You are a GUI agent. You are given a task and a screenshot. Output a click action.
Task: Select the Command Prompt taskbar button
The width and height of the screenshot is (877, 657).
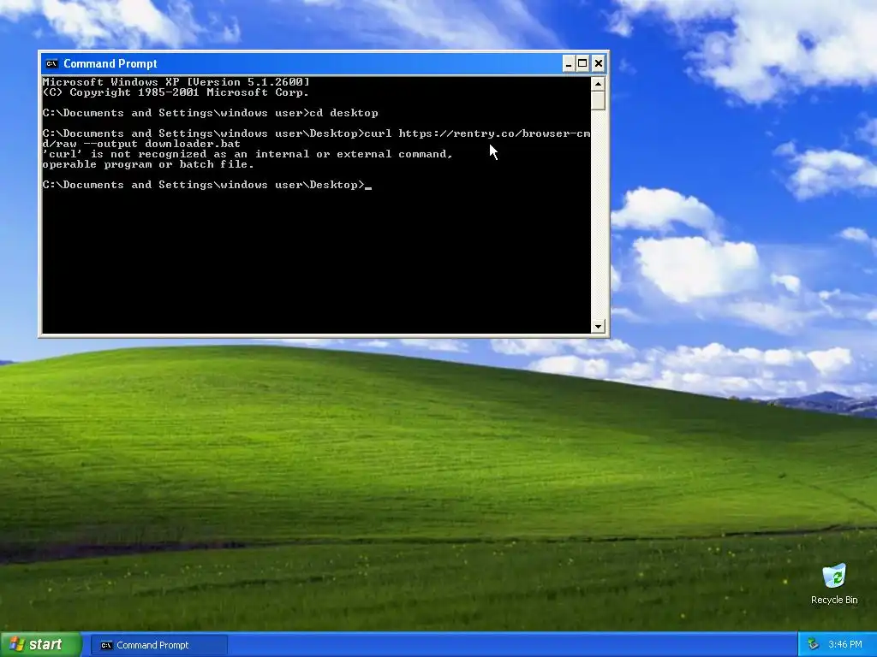coord(158,645)
